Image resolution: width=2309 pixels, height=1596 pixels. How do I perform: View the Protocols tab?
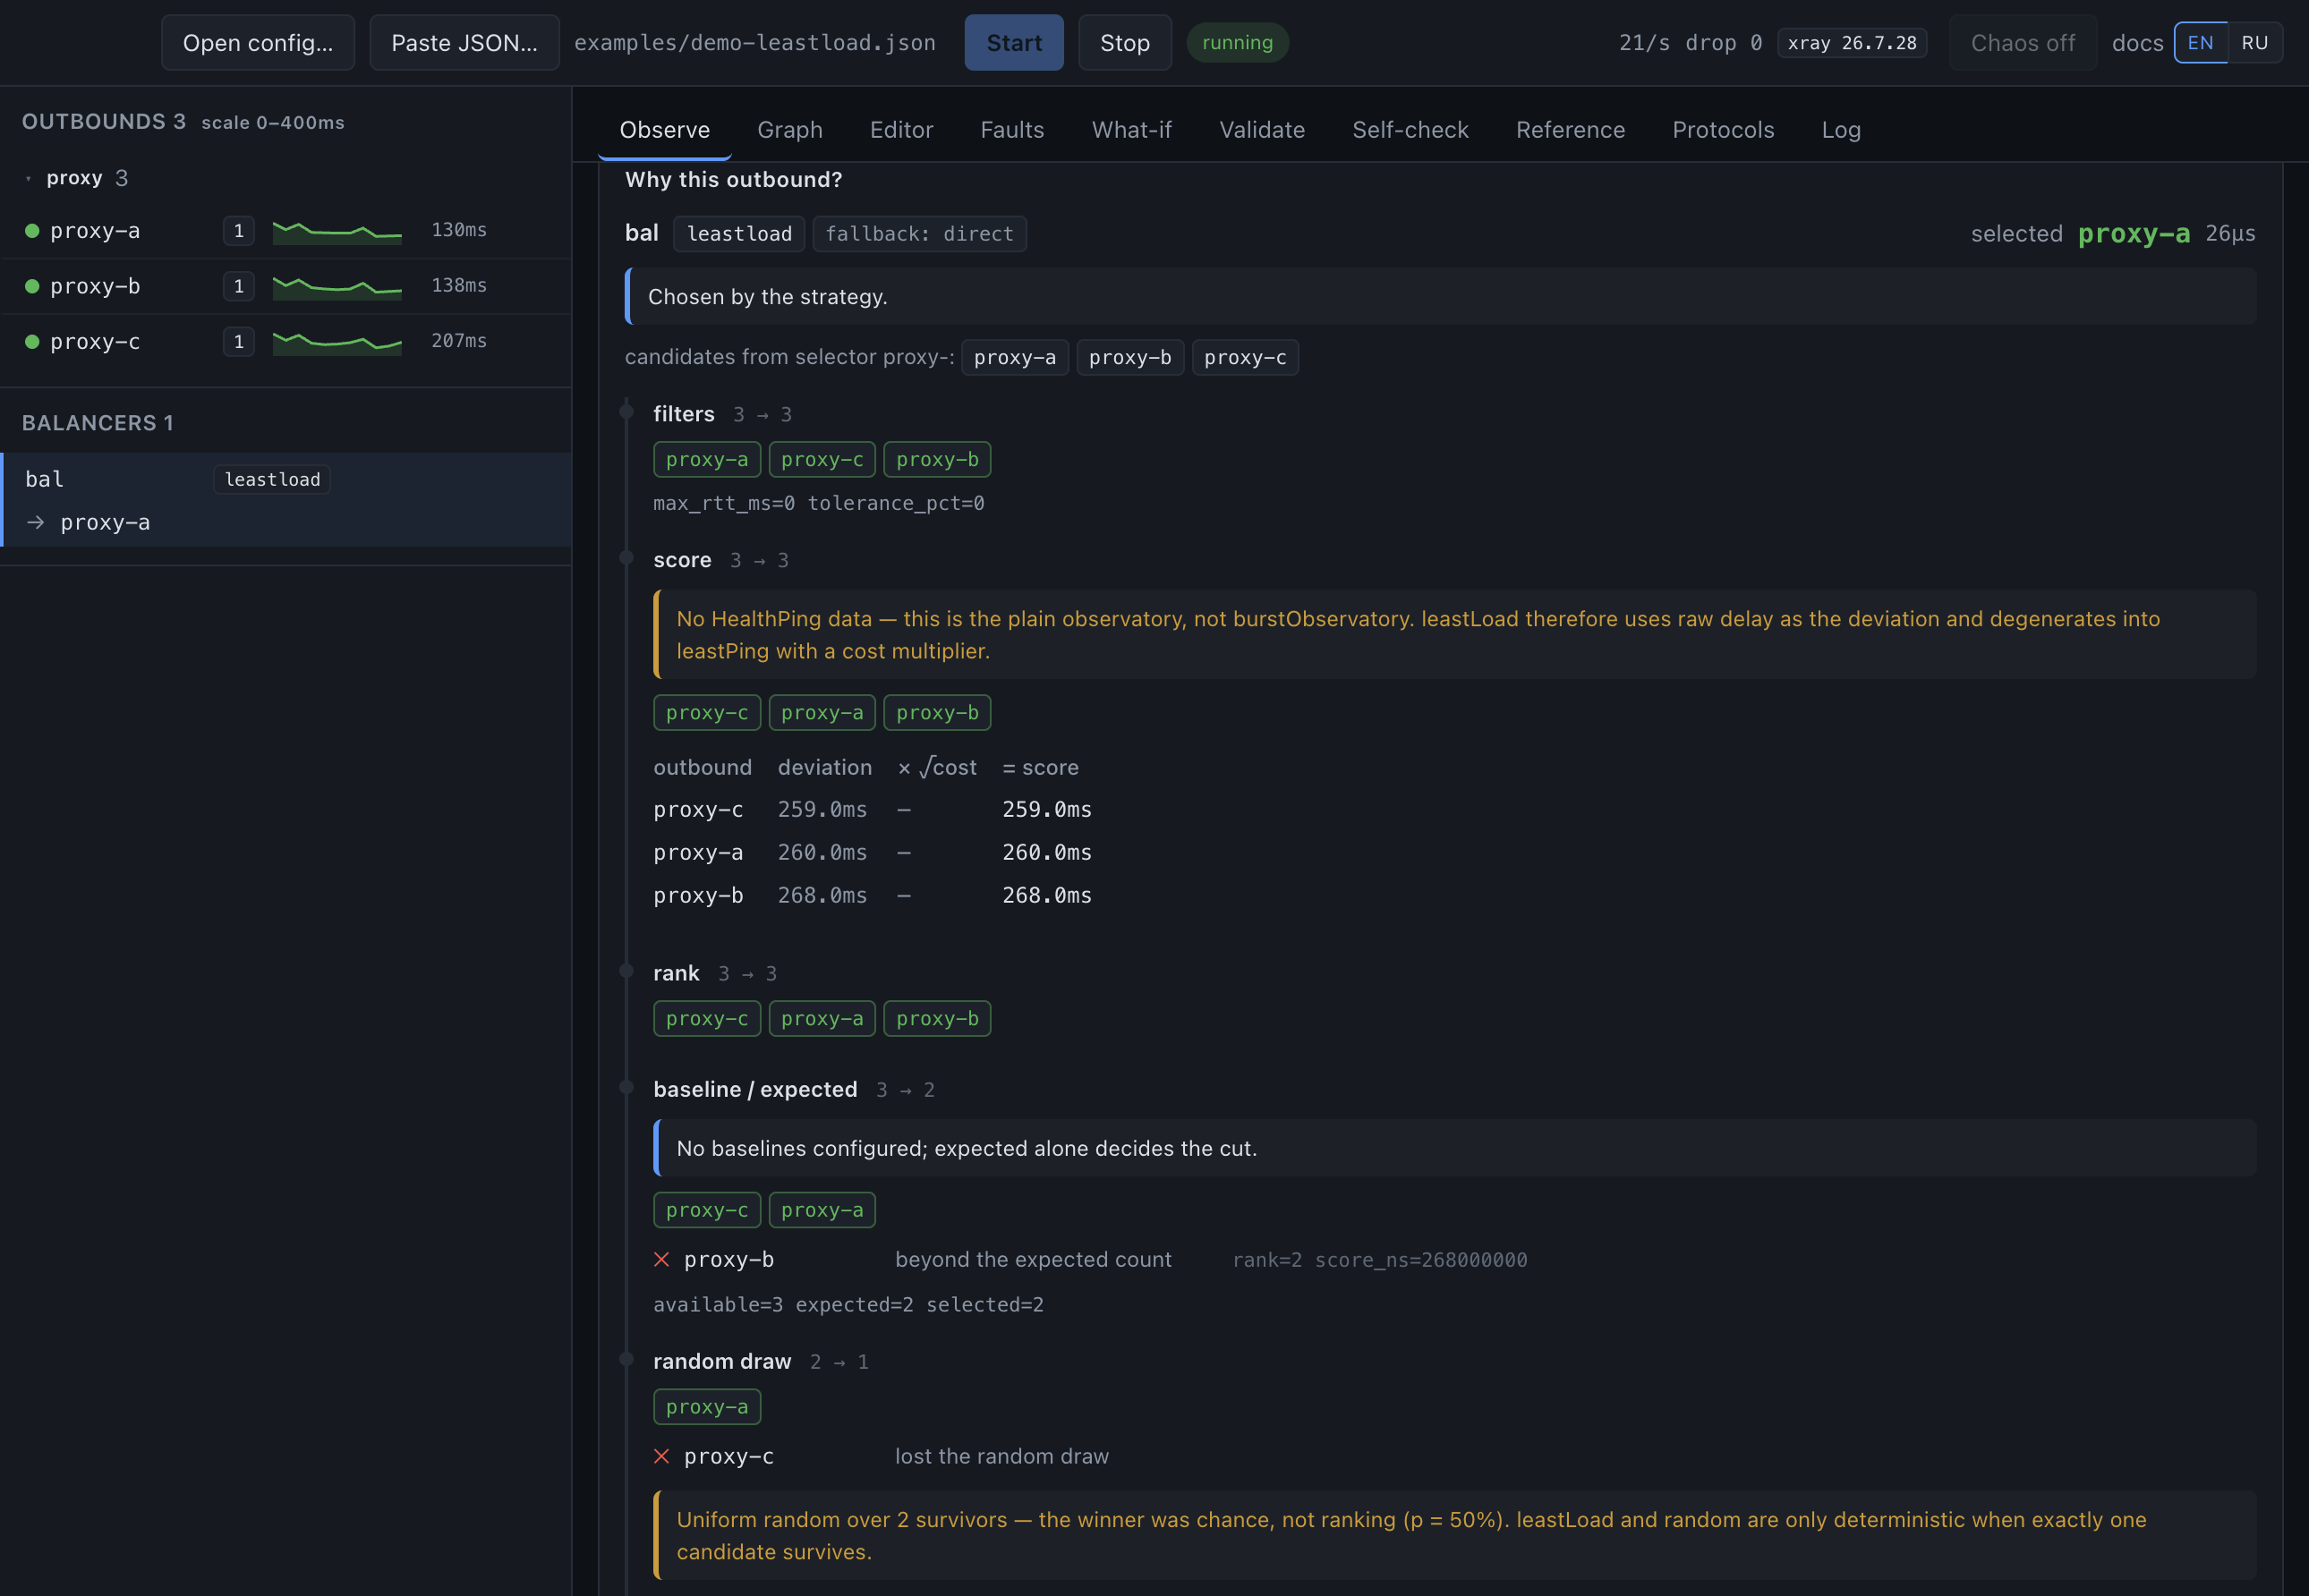coord(1724,130)
